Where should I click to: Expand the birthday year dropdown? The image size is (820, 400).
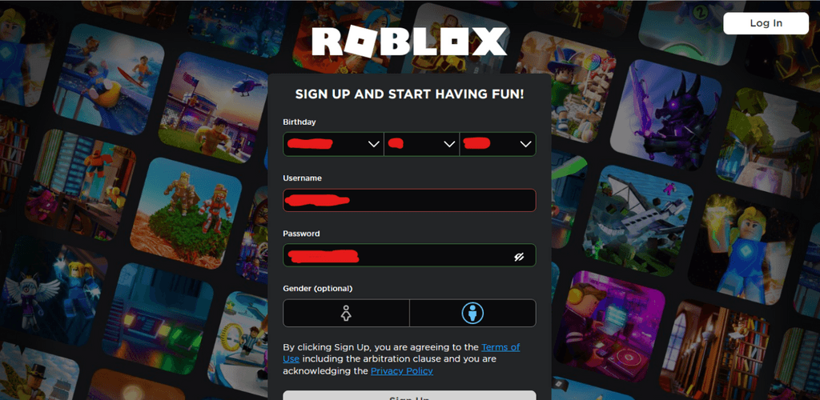pos(498,144)
